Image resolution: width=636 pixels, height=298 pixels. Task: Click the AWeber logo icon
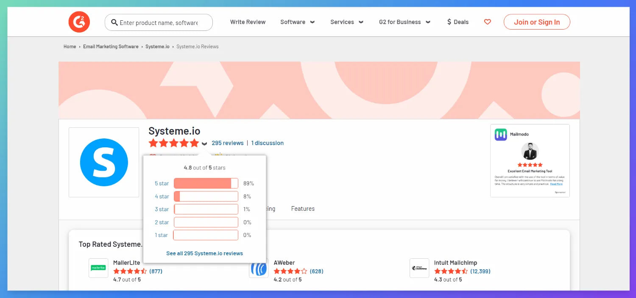(259, 268)
